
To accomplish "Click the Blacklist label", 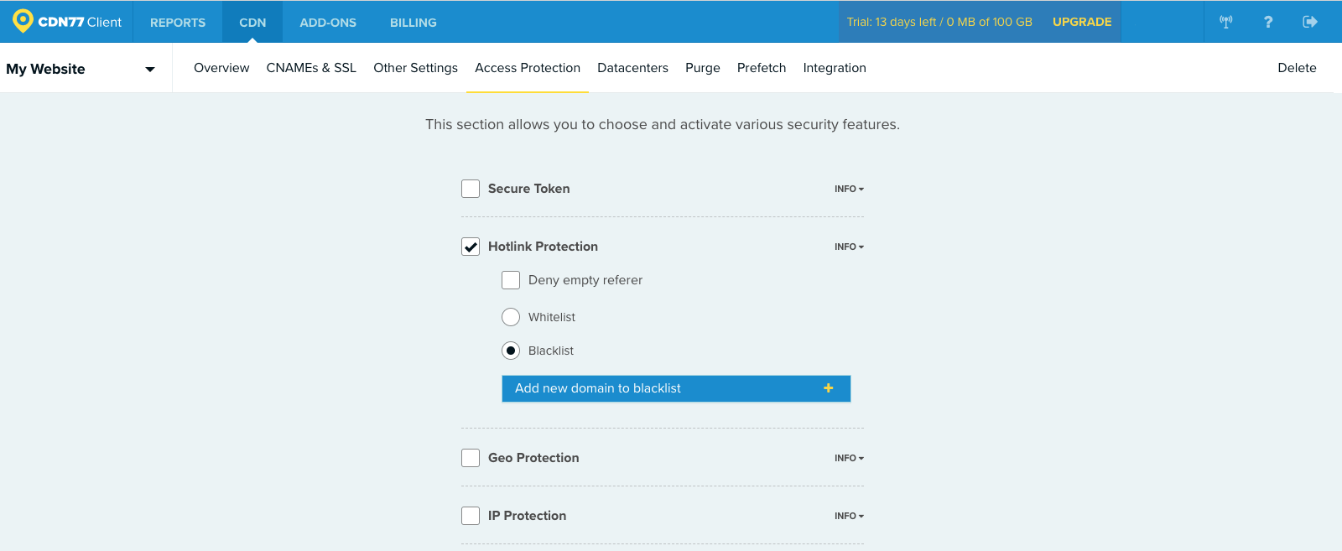I will [x=551, y=351].
